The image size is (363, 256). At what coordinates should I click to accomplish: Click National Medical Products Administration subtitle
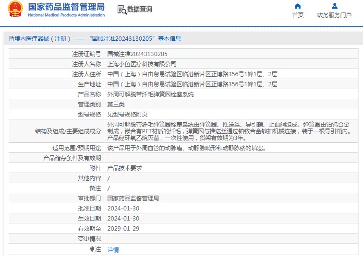[66, 15]
